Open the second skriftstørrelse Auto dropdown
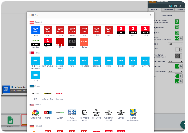 click(x=175, y=71)
